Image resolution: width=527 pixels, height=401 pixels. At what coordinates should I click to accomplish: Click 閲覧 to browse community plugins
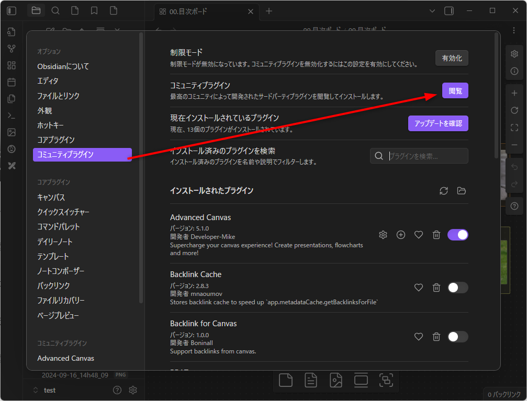(x=455, y=90)
